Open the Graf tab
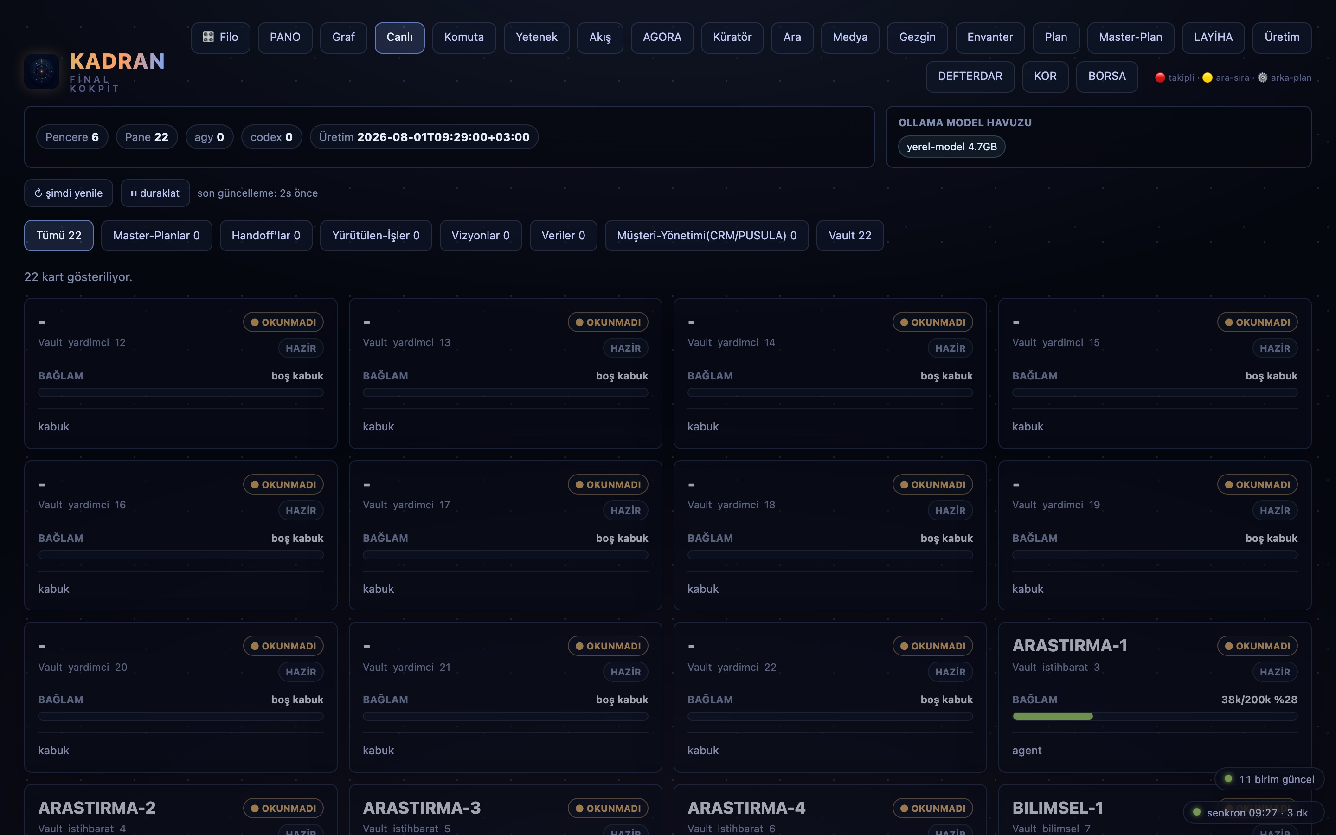The width and height of the screenshot is (1336, 835). [343, 38]
